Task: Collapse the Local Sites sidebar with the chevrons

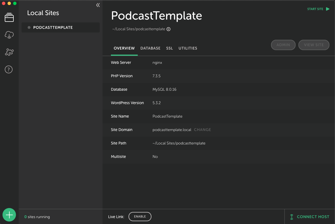Action: coord(98,5)
